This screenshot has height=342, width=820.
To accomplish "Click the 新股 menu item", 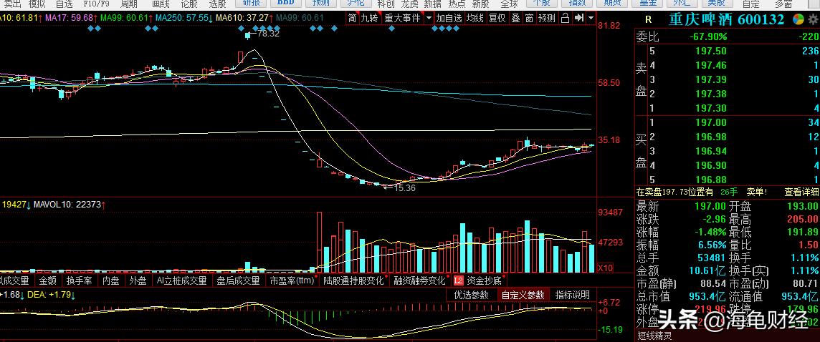I will pyautogui.click(x=480, y=4).
